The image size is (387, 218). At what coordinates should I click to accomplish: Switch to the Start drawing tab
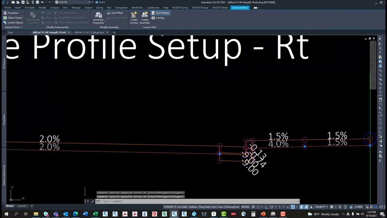[x=10, y=32]
